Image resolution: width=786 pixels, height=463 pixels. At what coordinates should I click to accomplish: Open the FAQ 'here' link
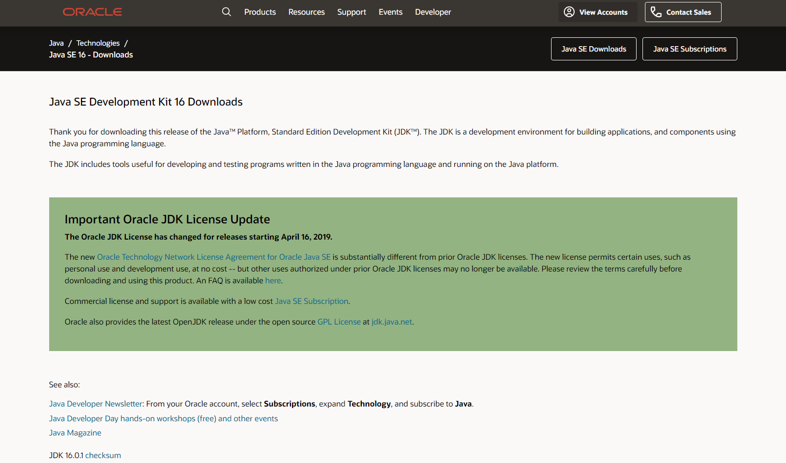click(x=273, y=281)
